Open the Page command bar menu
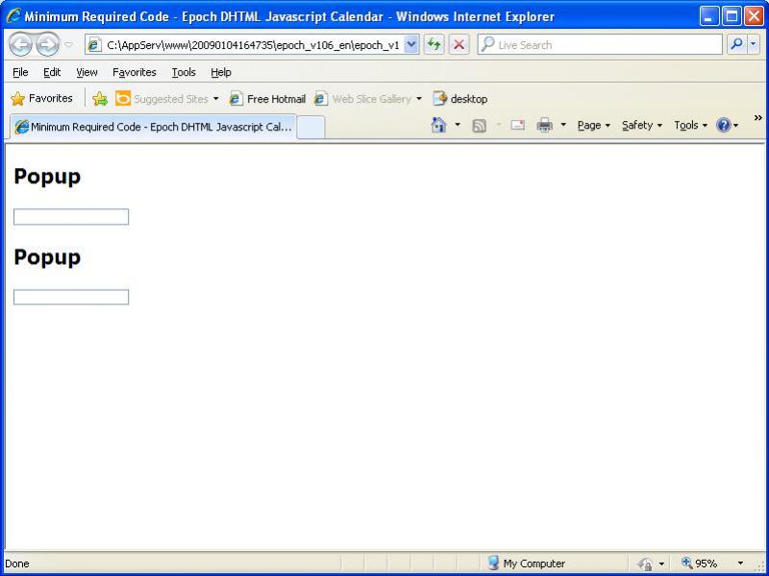This screenshot has height=576, width=769. [x=594, y=126]
